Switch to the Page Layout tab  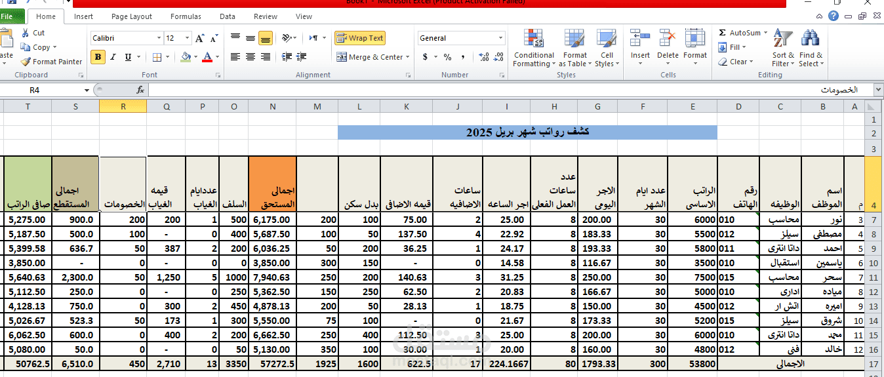[x=132, y=16]
